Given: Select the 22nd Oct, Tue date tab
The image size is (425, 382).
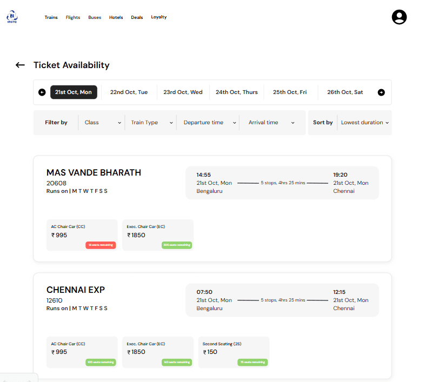Looking at the screenshot, I should (129, 92).
